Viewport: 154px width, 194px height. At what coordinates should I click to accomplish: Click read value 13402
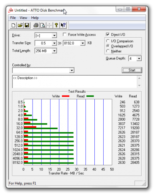click(135, 124)
